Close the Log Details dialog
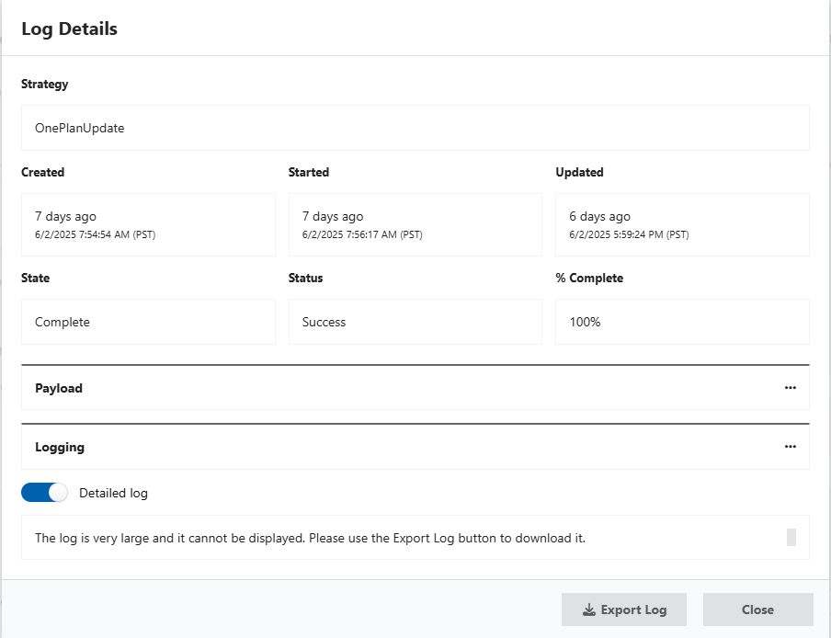 click(x=757, y=610)
